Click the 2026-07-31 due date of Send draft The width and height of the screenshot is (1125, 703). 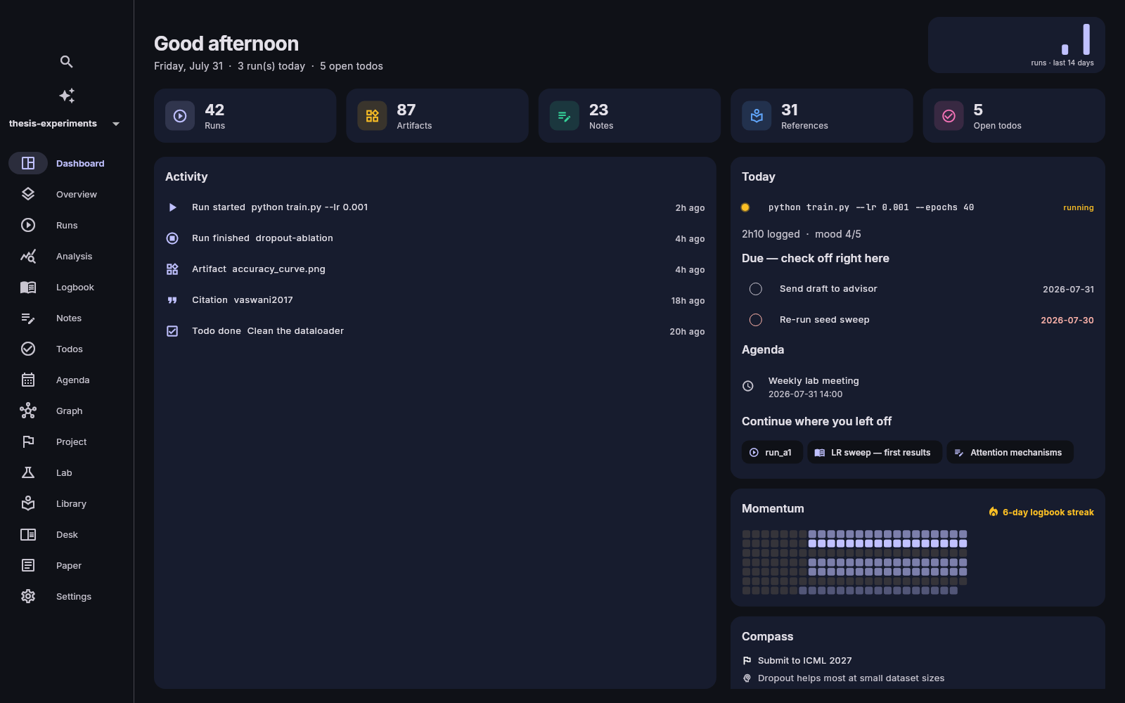tap(1068, 289)
